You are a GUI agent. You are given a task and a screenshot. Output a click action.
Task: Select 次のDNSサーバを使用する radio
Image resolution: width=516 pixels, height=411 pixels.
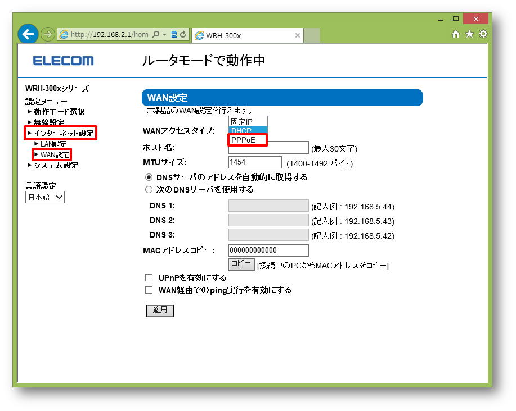coord(149,189)
